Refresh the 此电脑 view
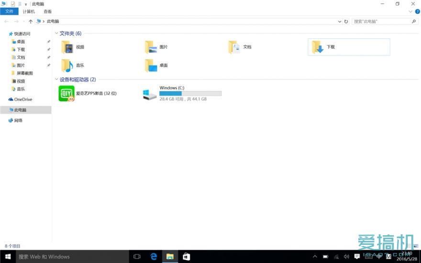The width and height of the screenshot is (421, 263). (346, 22)
